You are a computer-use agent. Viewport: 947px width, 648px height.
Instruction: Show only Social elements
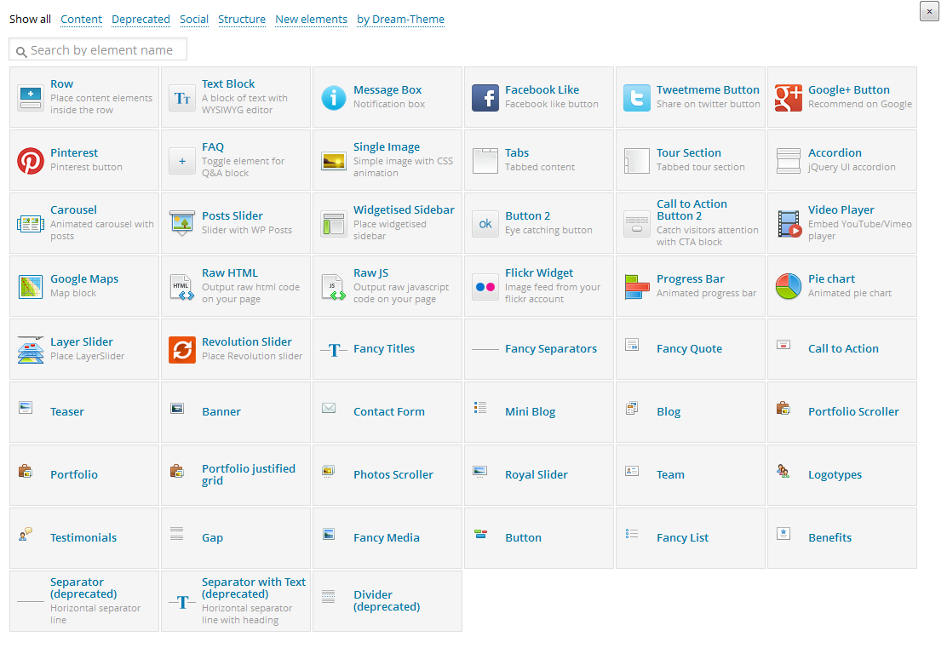(x=194, y=20)
